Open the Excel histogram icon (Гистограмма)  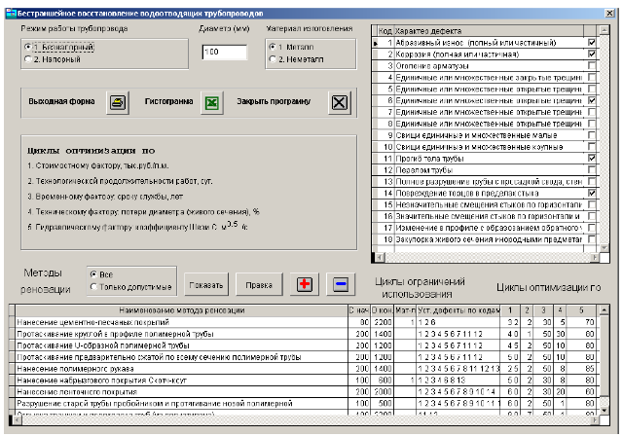pyautogui.click(x=212, y=102)
